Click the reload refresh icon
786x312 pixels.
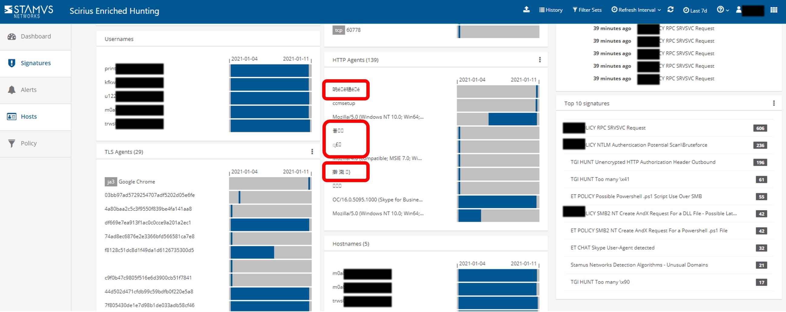[x=670, y=9]
